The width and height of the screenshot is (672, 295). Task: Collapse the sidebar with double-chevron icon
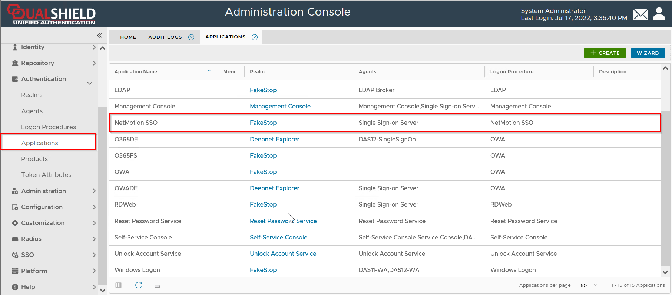[99, 36]
